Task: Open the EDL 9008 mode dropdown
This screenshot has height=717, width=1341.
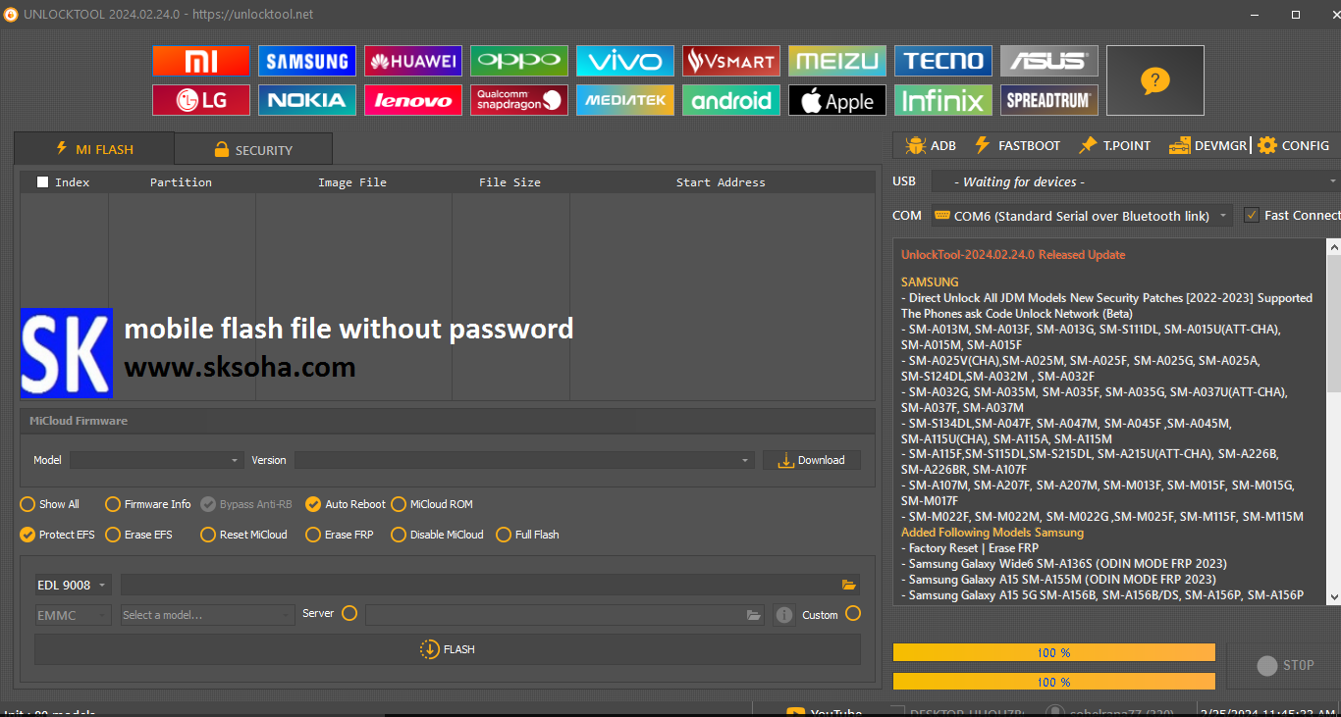Action: [74, 585]
